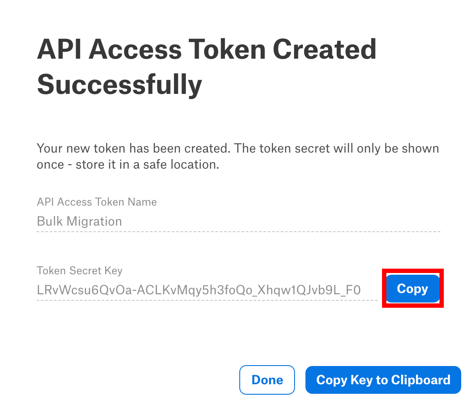
Task: Click the white outlined Done button
Action: (267, 379)
